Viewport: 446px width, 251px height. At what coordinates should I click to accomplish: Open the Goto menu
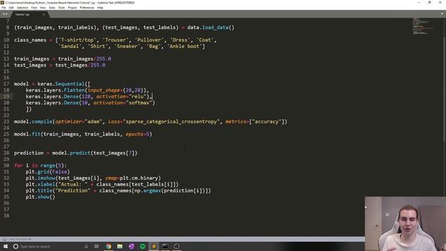click(x=52, y=8)
